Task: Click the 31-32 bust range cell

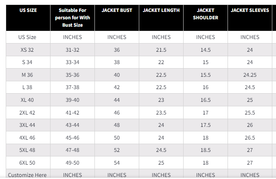Action: [x=72, y=50]
